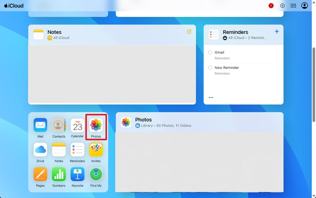This screenshot has height=198, width=316.
Task: Open the Mail app icon
Action: click(40, 125)
